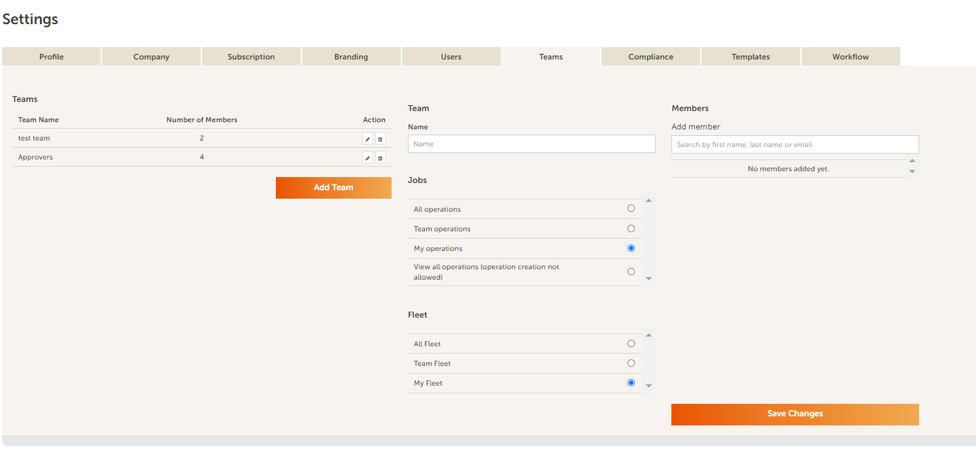This screenshot has height=464, width=976.
Task: Select All Fleet radio button
Action: 631,344
